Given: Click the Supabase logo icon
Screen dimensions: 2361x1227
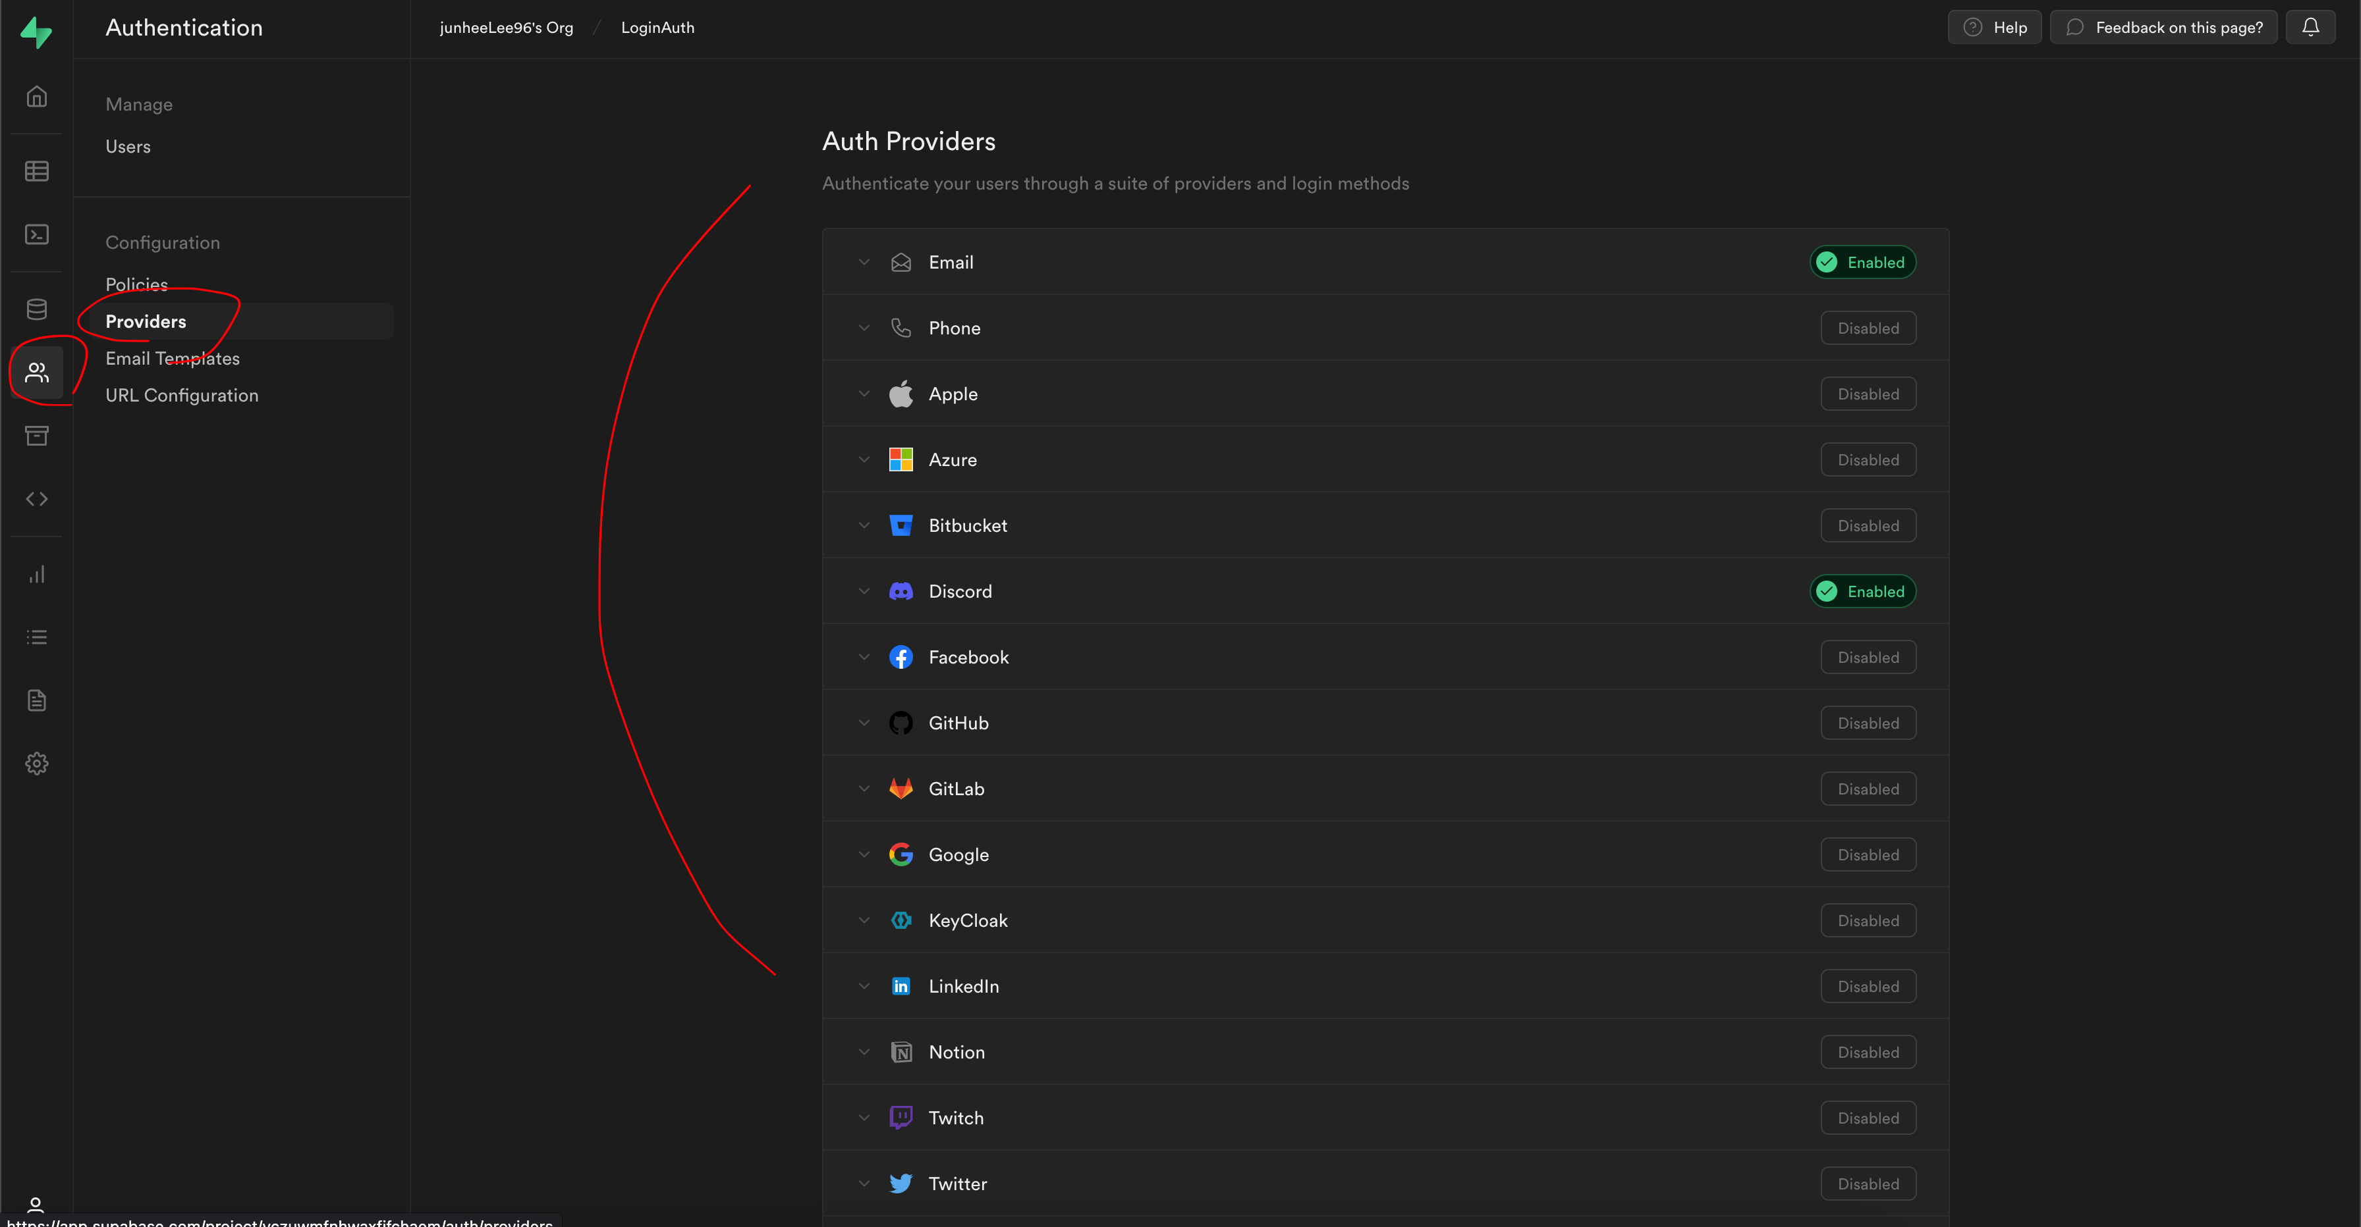Looking at the screenshot, I should (x=36, y=32).
